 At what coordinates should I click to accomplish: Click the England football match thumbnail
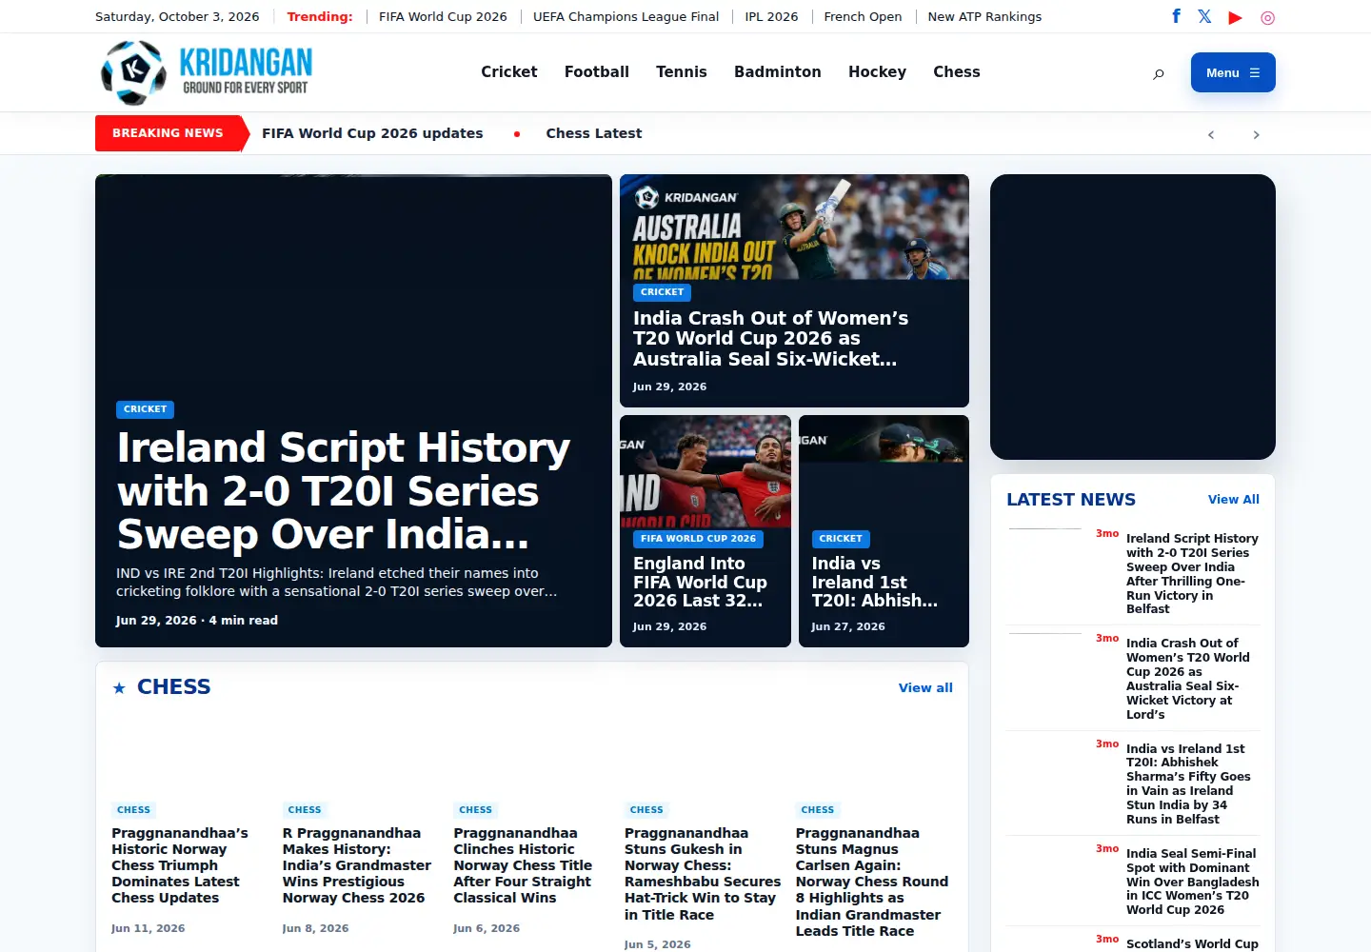705,471
